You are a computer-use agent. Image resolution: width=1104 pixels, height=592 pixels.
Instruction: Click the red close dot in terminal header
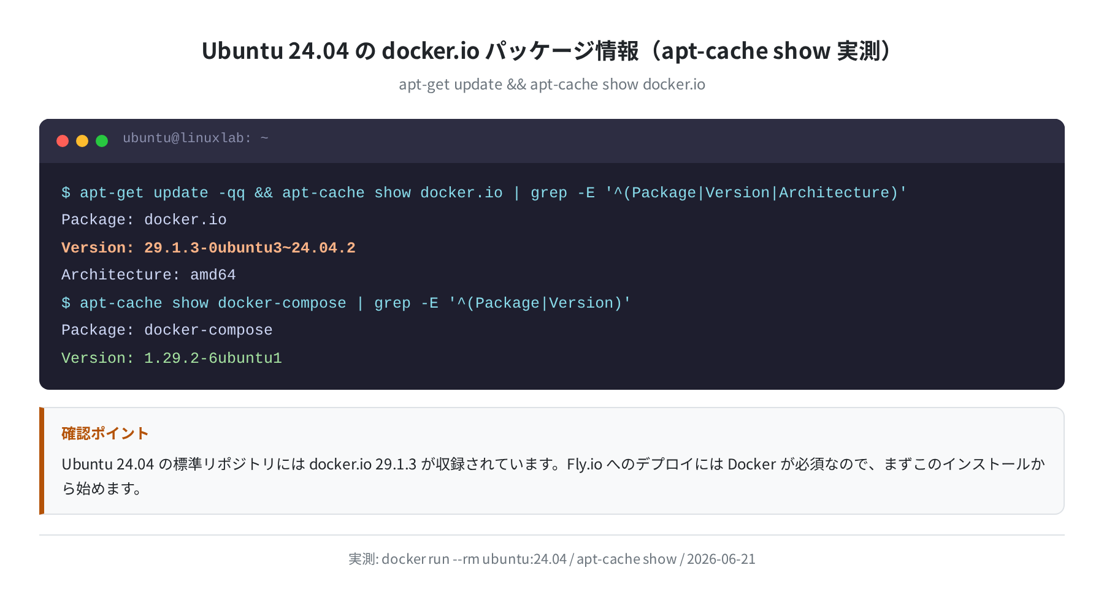(x=63, y=141)
